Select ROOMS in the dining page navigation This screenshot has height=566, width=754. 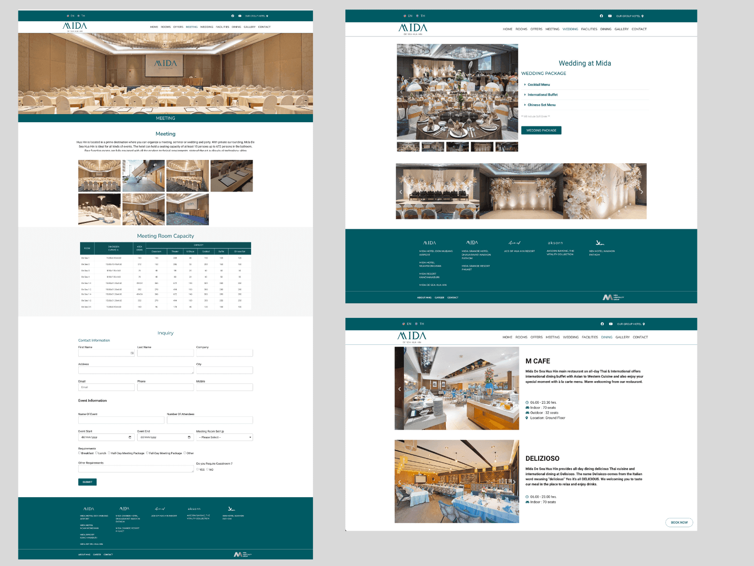(521, 337)
